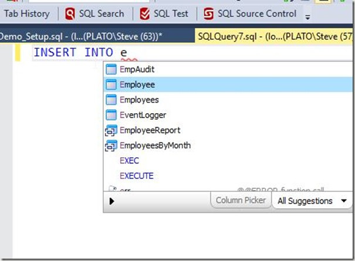Select the EmployeeReport suggestion
355x261 pixels.
(x=228, y=130)
